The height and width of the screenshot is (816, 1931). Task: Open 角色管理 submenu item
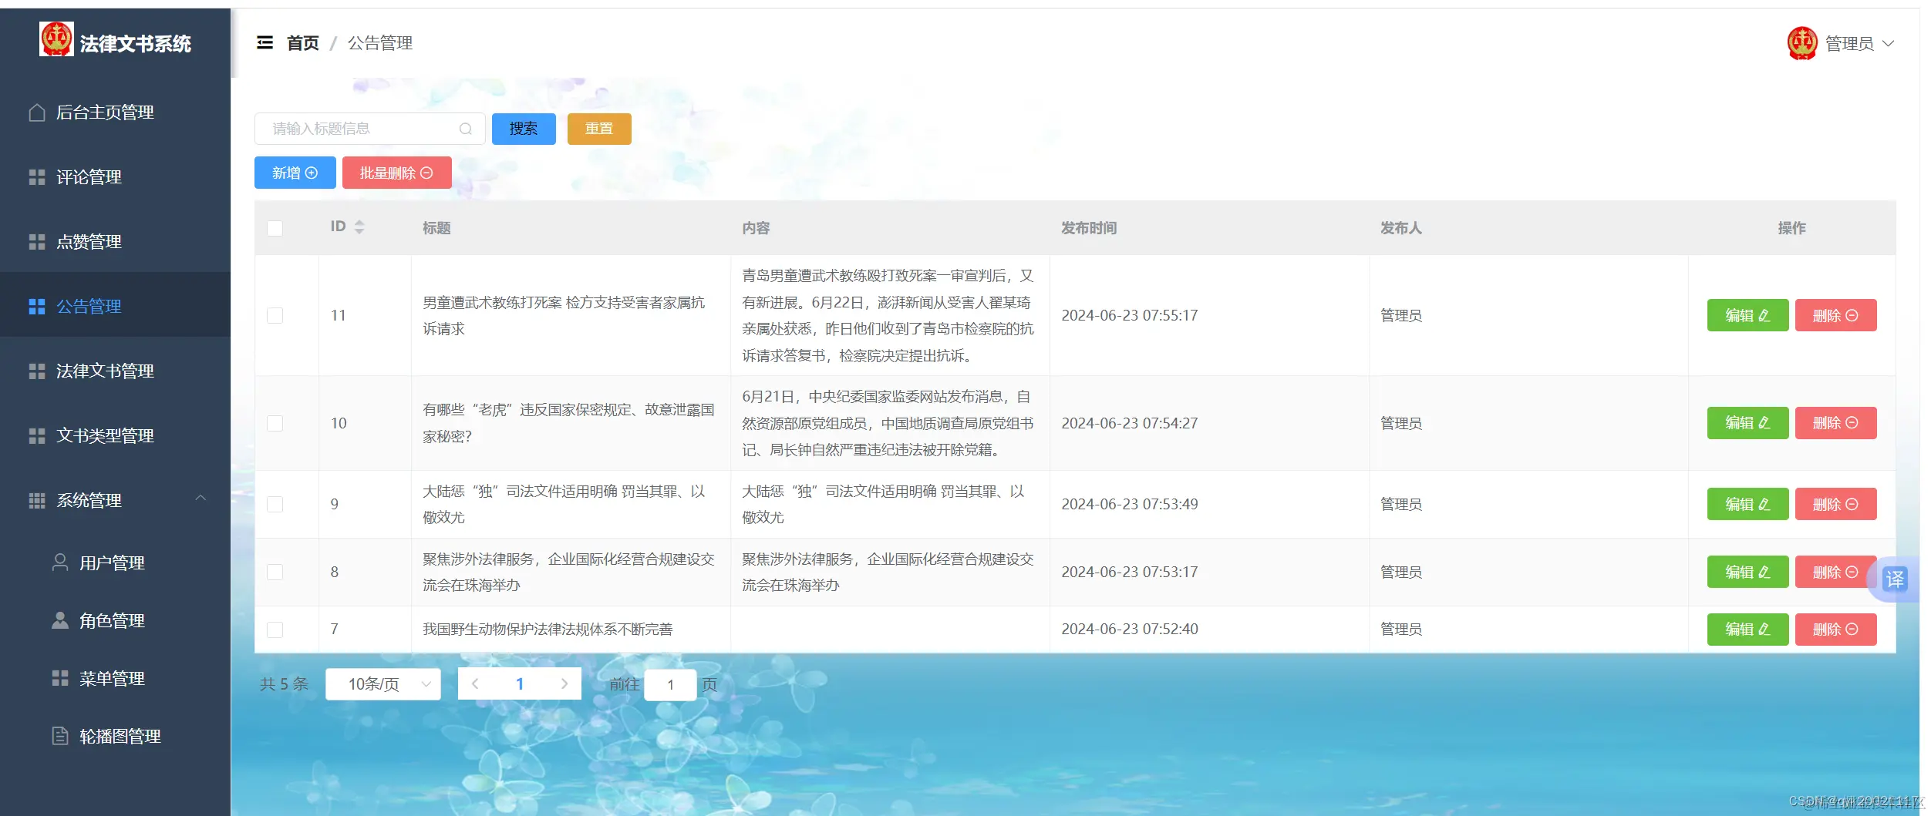point(115,620)
